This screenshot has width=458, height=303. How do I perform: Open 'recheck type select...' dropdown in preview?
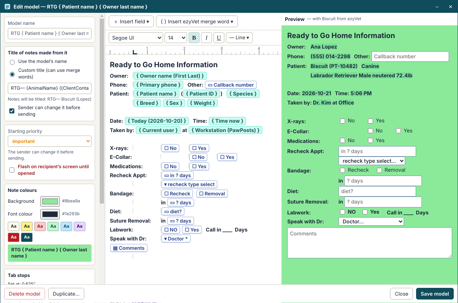372,161
